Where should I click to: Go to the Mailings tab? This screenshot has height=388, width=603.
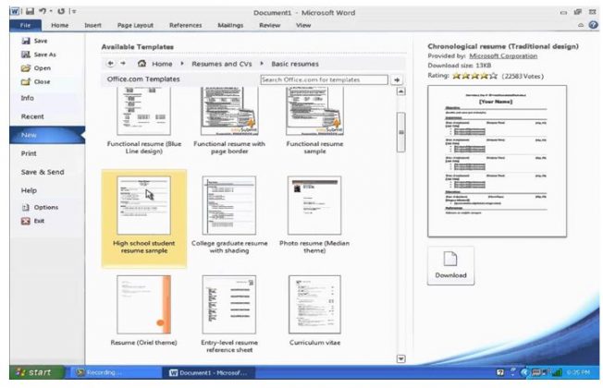coord(230,25)
